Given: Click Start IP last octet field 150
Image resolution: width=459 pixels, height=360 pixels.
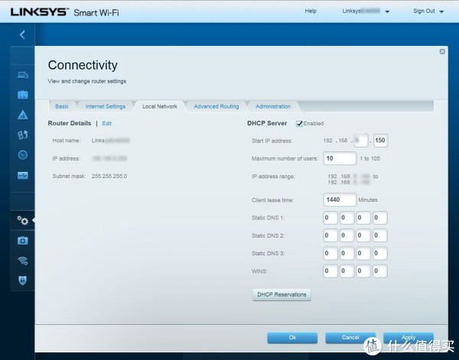Looking at the screenshot, I should pos(380,141).
